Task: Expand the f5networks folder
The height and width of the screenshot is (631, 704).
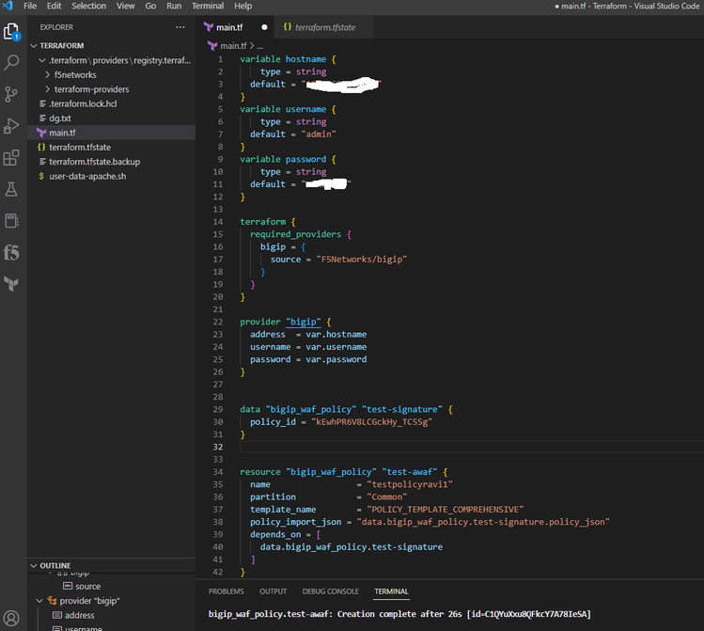Action: [x=75, y=75]
